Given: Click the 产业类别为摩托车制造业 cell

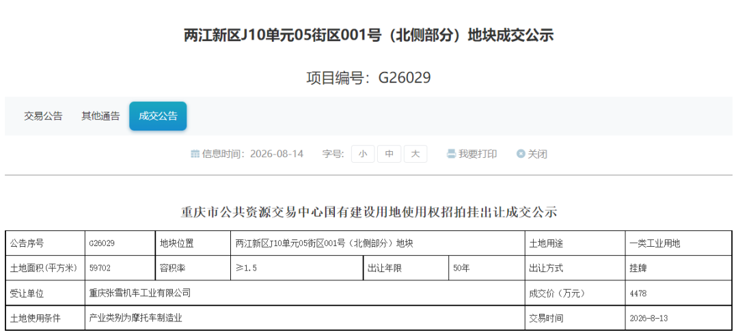Looking at the screenshot, I should pos(305,318).
